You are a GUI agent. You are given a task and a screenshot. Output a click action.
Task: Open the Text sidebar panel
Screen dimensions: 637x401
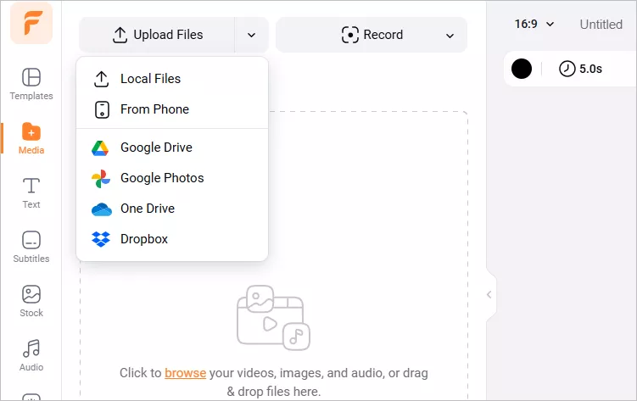31,192
